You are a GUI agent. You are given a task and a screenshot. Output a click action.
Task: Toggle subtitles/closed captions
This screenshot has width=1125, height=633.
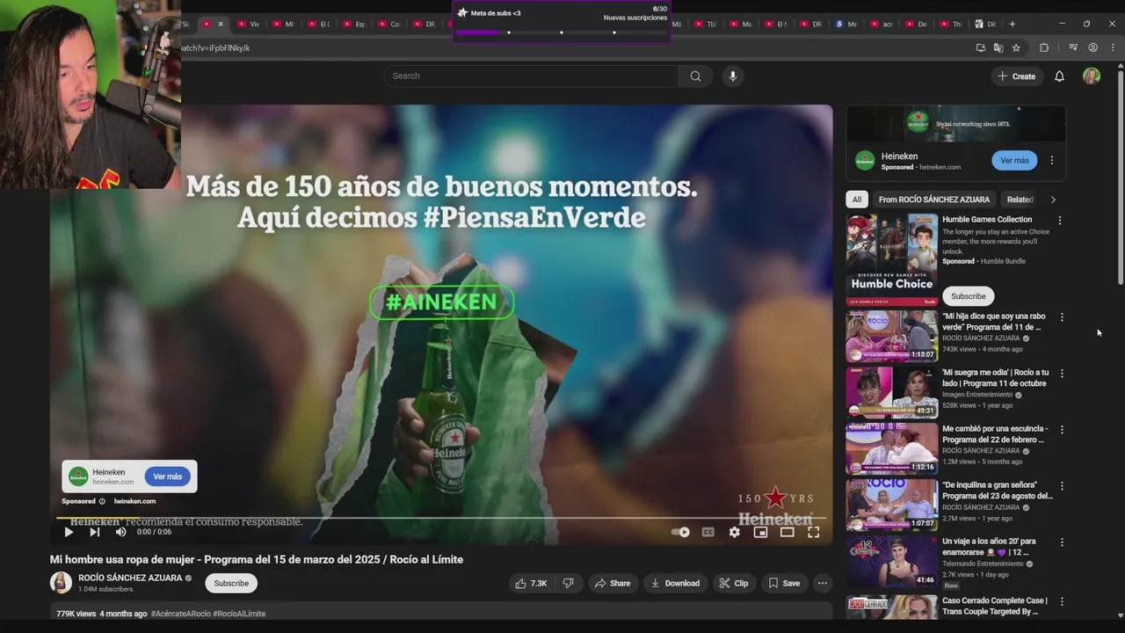pos(708,532)
